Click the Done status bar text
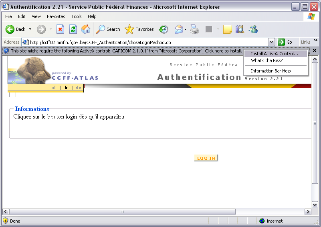The height and width of the screenshot is (227, 321). 15,221
